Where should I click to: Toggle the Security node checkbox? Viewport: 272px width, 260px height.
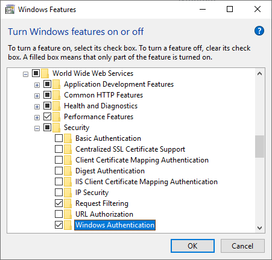[x=47, y=128]
